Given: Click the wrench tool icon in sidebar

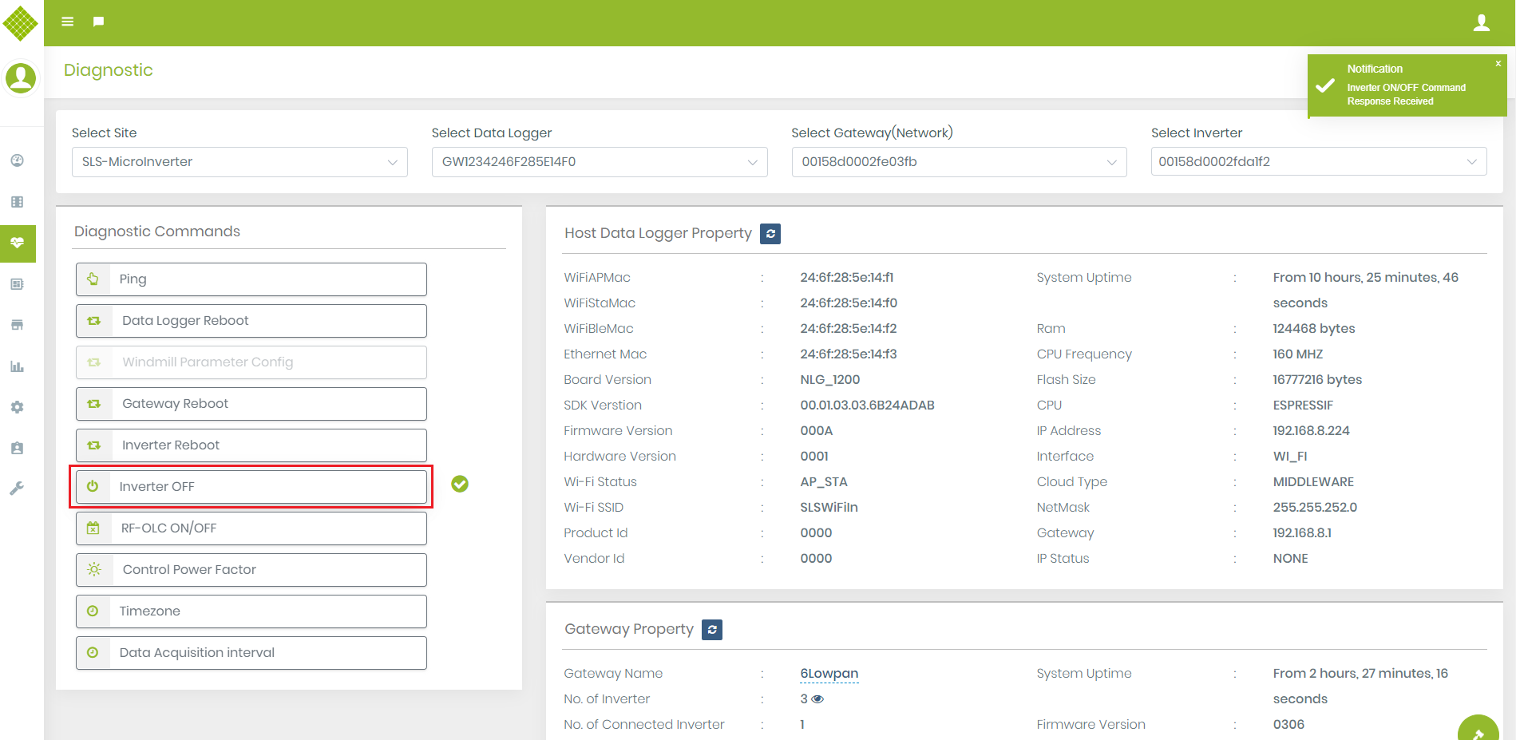Looking at the screenshot, I should coord(17,489).
